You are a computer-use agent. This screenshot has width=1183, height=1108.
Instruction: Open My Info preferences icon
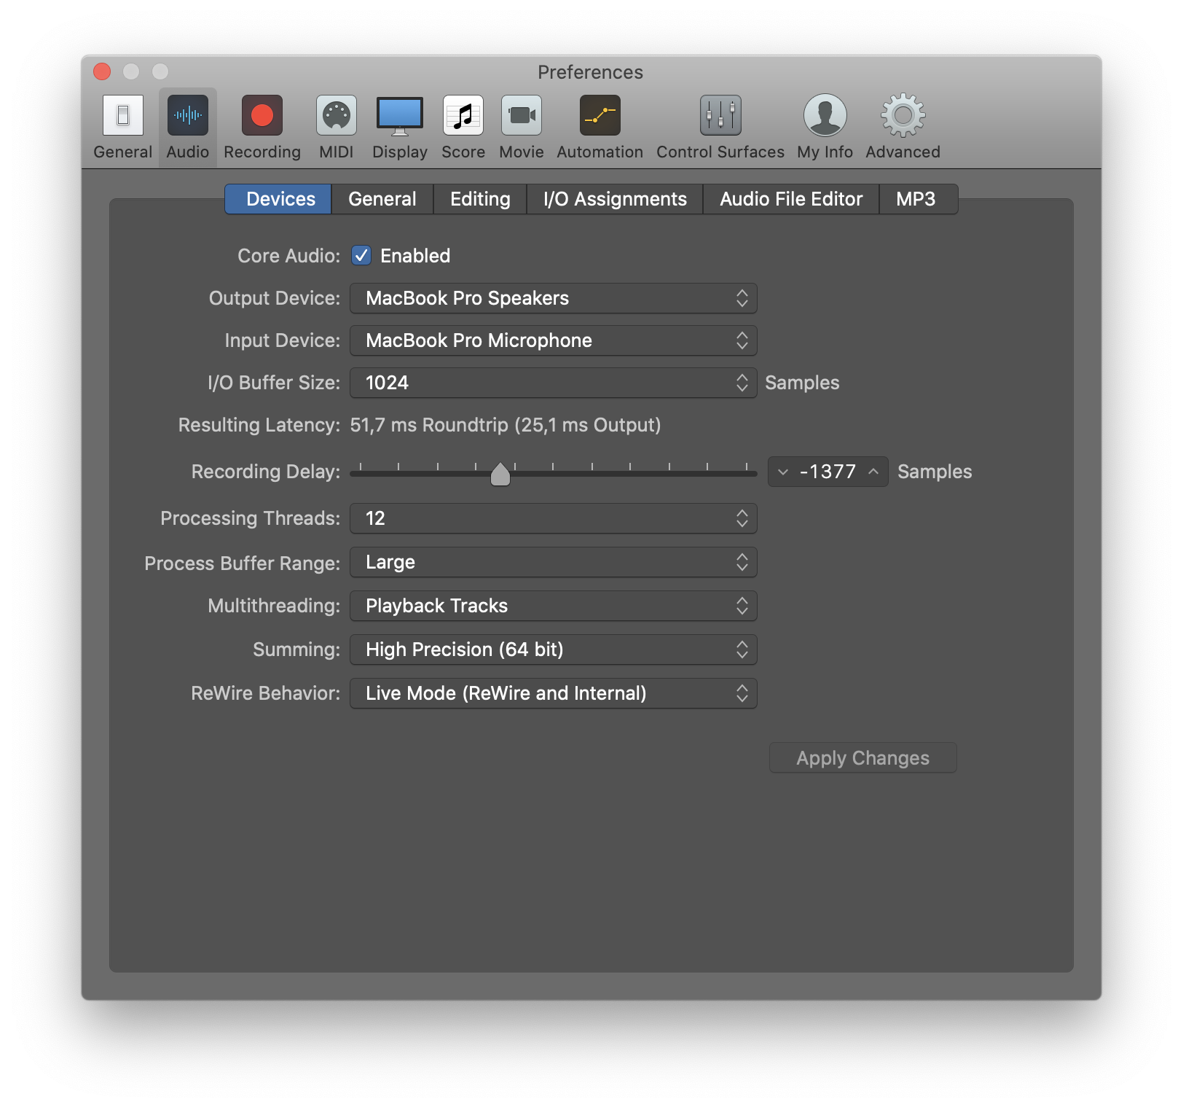pyautogui.click(x=825, y=126)
